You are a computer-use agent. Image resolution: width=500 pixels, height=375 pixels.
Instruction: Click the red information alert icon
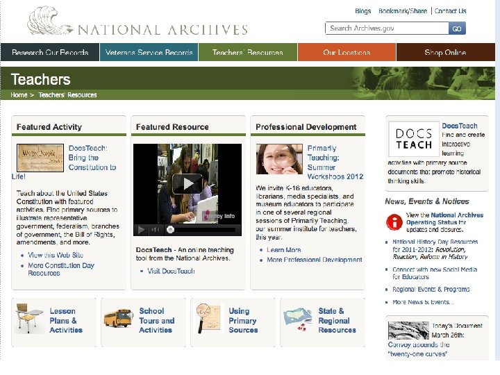pos(394,222)
